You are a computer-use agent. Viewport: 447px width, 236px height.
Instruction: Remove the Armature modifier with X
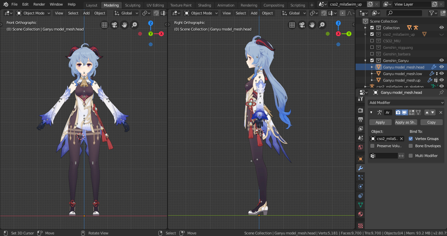tap(440, 112)
